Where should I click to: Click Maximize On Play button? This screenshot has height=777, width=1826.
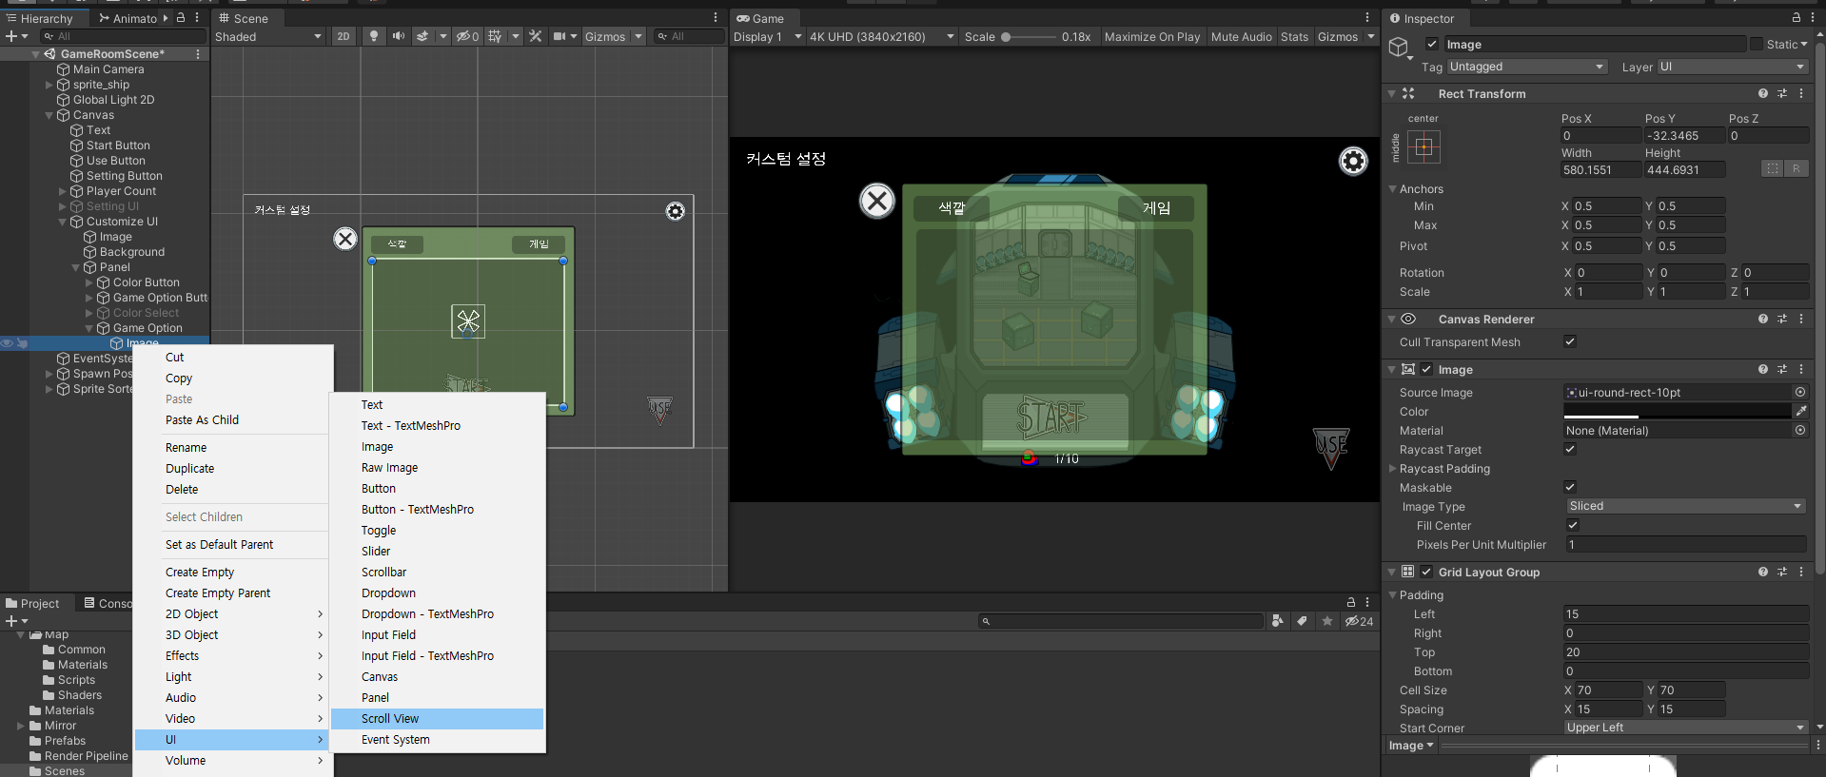tap(1151, 36)
